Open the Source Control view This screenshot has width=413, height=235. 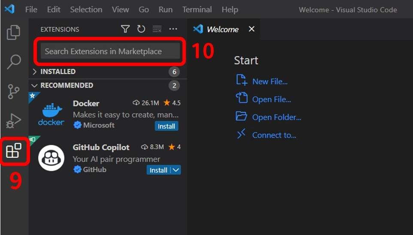pyautogui.click(x=13, y=92)
